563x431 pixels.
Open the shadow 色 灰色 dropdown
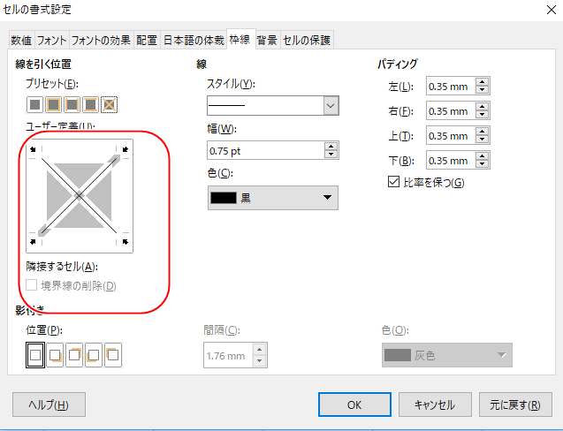[x=447, y=355]
